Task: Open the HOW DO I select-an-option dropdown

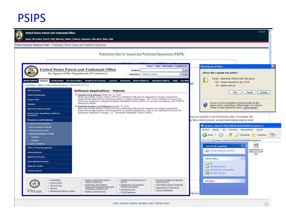Action: click(161, 74)
